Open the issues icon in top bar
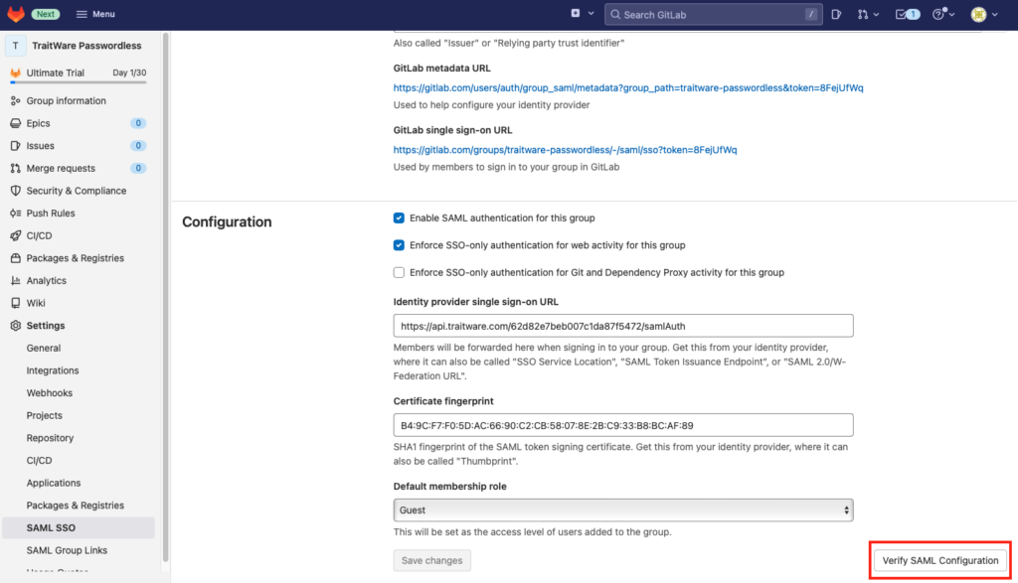1018x583 pixels. 836,14
